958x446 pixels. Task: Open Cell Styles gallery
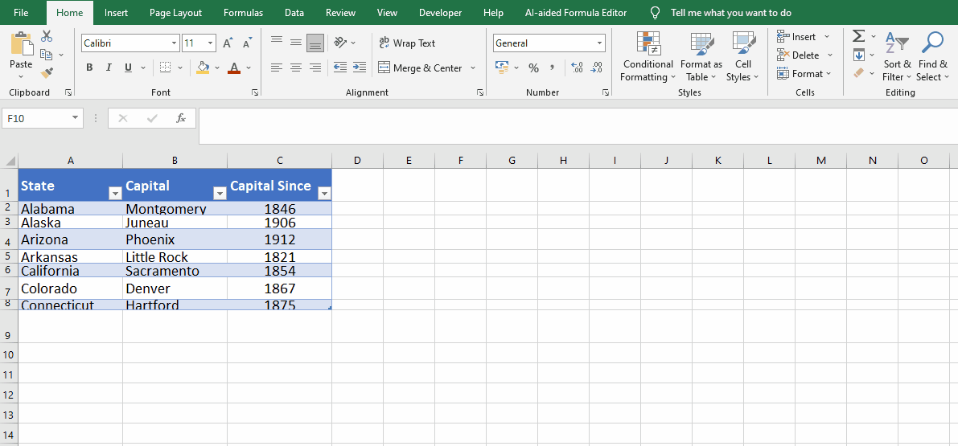point(743,56)
